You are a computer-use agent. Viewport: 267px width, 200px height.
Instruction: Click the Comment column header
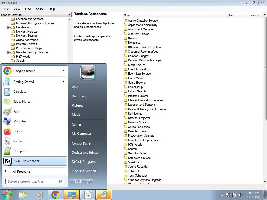pos(253,15)
